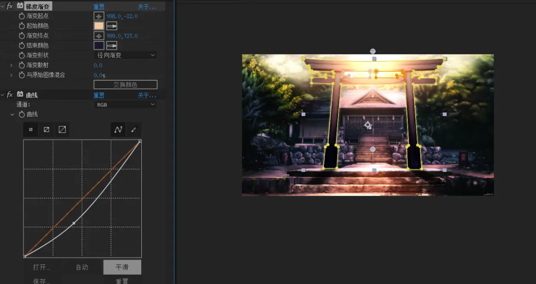Click the 交换颜色 button
Screen dimensions: 536x284
click(x=125, y=84)
